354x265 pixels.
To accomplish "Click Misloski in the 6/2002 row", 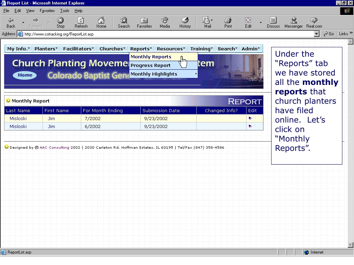I will pyautogui.click(x=18, y=126).
